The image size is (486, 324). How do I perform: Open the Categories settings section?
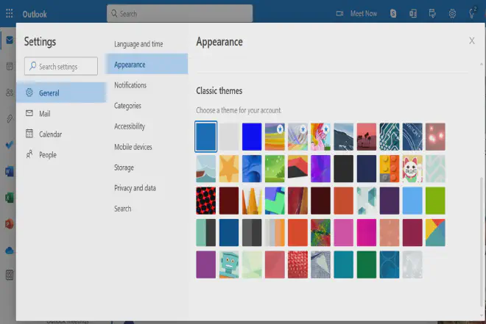tap(147, 106)
